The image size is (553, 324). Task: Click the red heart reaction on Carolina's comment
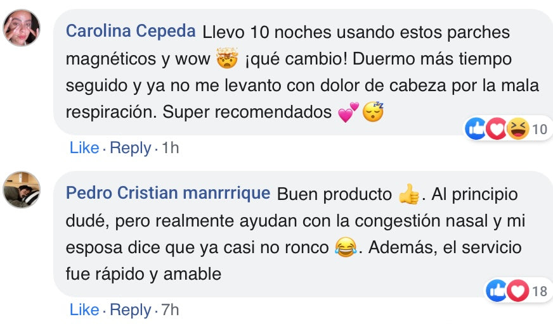[497, 129]
